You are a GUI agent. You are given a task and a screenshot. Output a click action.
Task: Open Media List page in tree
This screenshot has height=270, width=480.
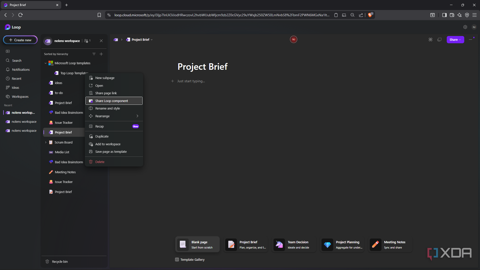(x=62, y=152)
